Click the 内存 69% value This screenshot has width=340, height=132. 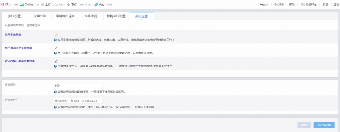(110, 5)
